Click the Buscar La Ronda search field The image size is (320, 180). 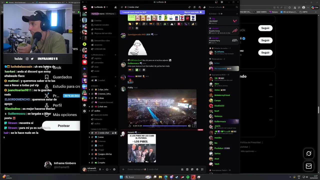223,7
